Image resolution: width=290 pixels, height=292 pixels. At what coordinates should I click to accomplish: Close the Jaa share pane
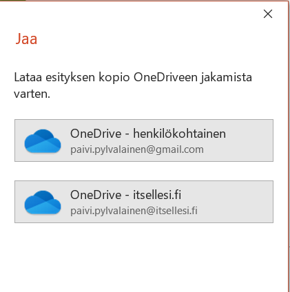[268, 14]
